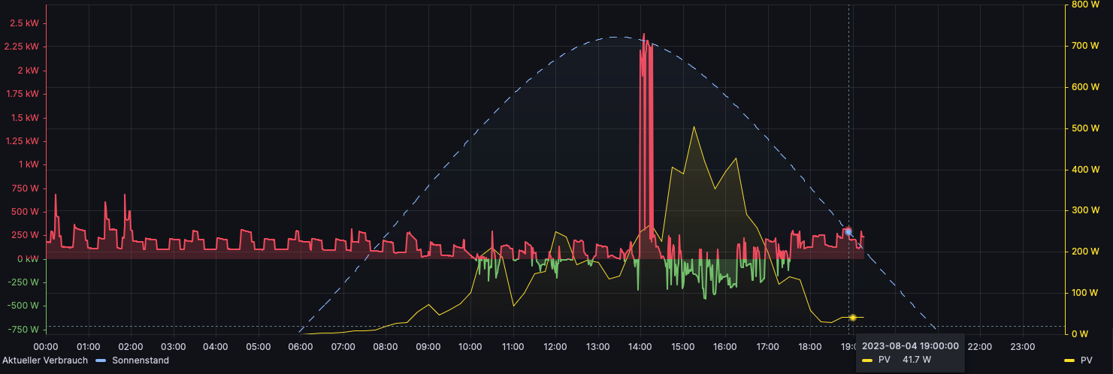Click the green -250 W axis label
The width and height of the screenshot is (1113, 374).
(23, 282)
